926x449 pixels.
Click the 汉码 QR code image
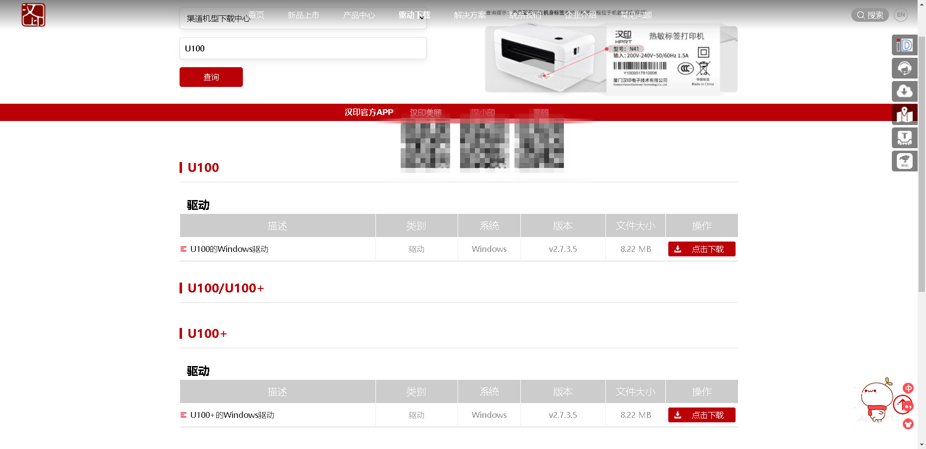(x=539, y=146)
